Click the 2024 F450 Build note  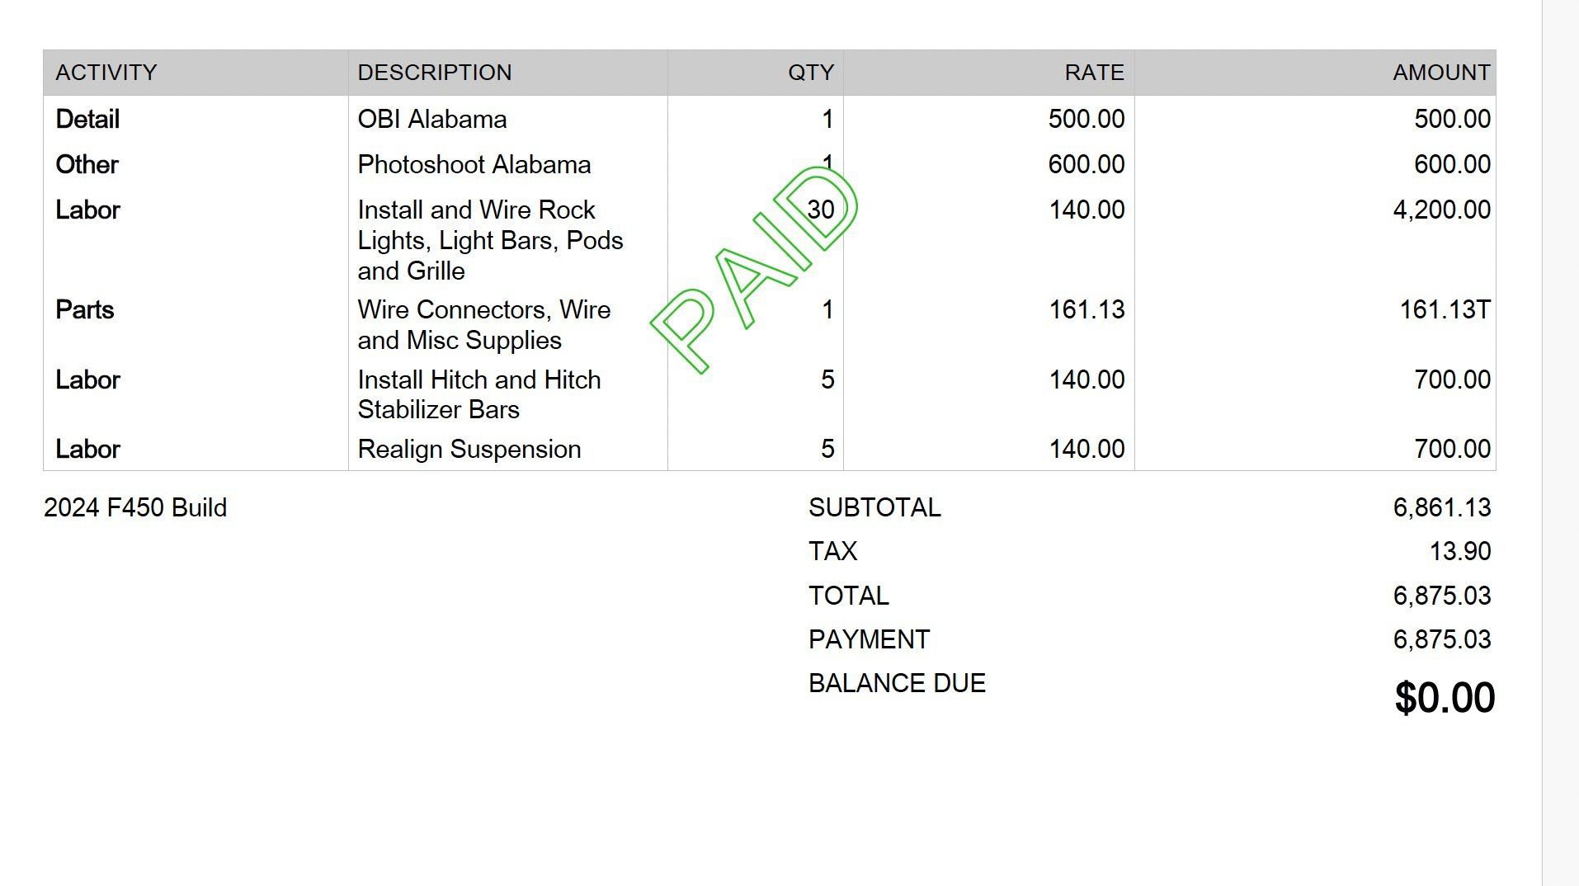coord(135,507)
